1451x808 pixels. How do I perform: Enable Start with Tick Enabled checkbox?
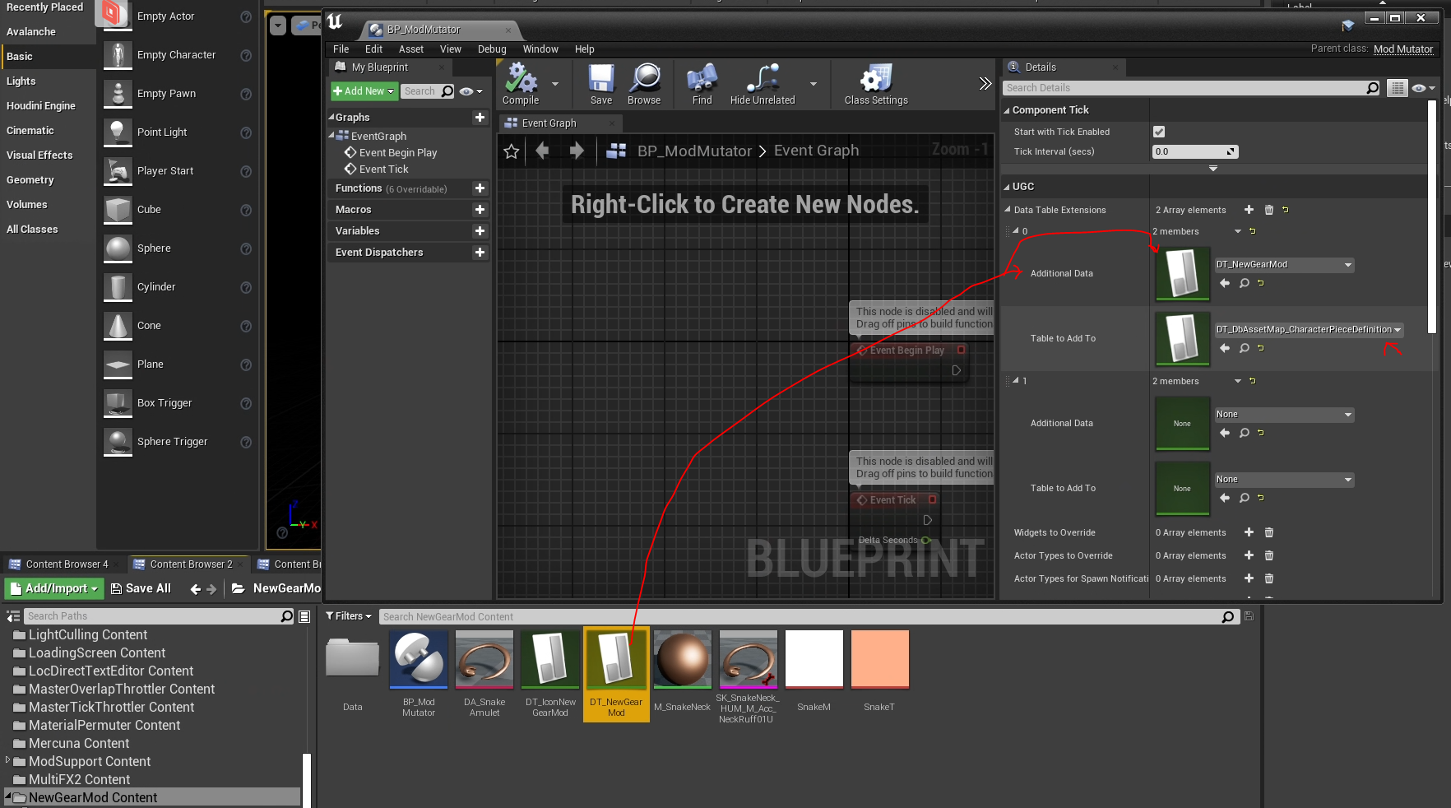point(1159,132)
